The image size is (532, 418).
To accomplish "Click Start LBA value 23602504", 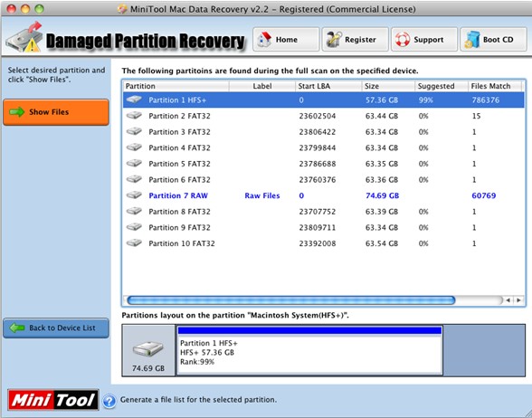I will [x=318, y=116].
